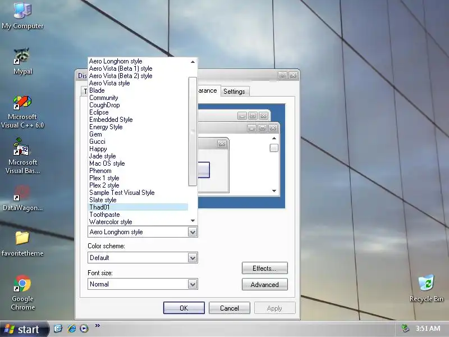Select the Google Chrome desktop shortcut
Screen dimensions: 449x337
(x=22, y=292)
